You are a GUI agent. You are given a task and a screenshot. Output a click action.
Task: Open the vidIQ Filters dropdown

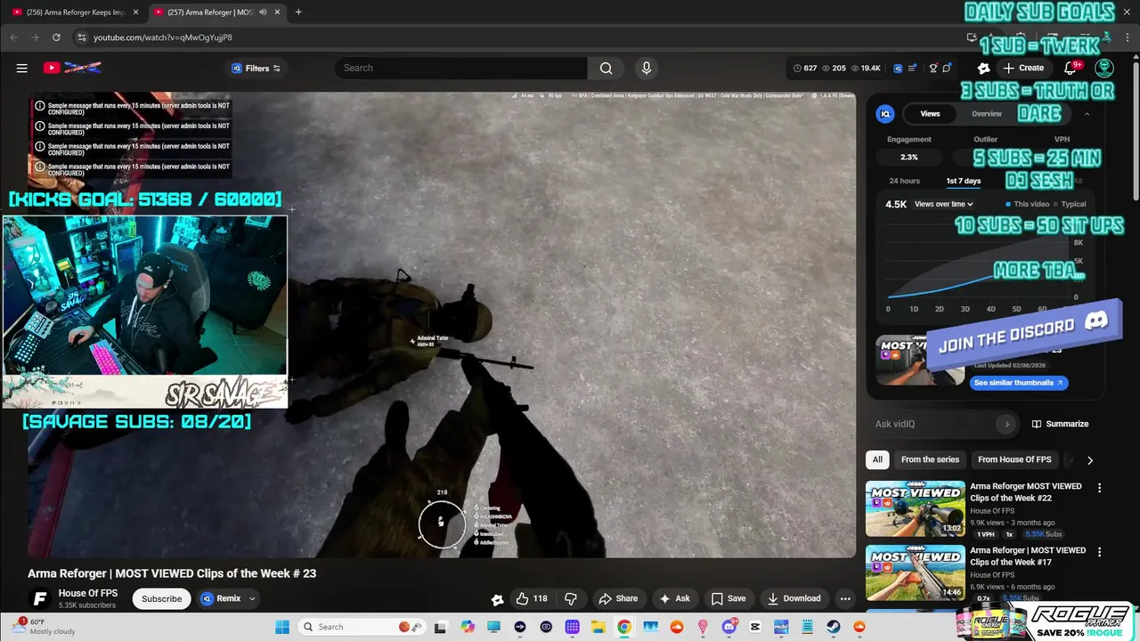point(256,68)
